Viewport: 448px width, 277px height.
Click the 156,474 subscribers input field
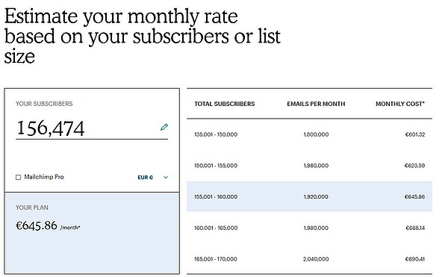(x=92, y=128)
